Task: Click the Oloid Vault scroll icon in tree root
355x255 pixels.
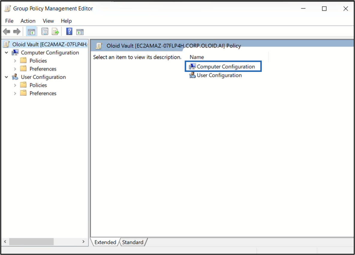Action: coord(7,44)
